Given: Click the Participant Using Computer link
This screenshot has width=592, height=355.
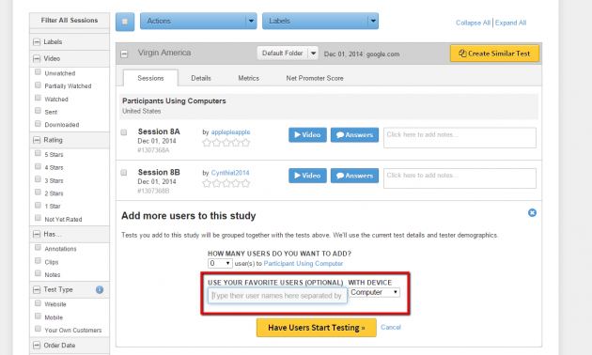Looking at the screenshot, I should click(x=304, y=263).
